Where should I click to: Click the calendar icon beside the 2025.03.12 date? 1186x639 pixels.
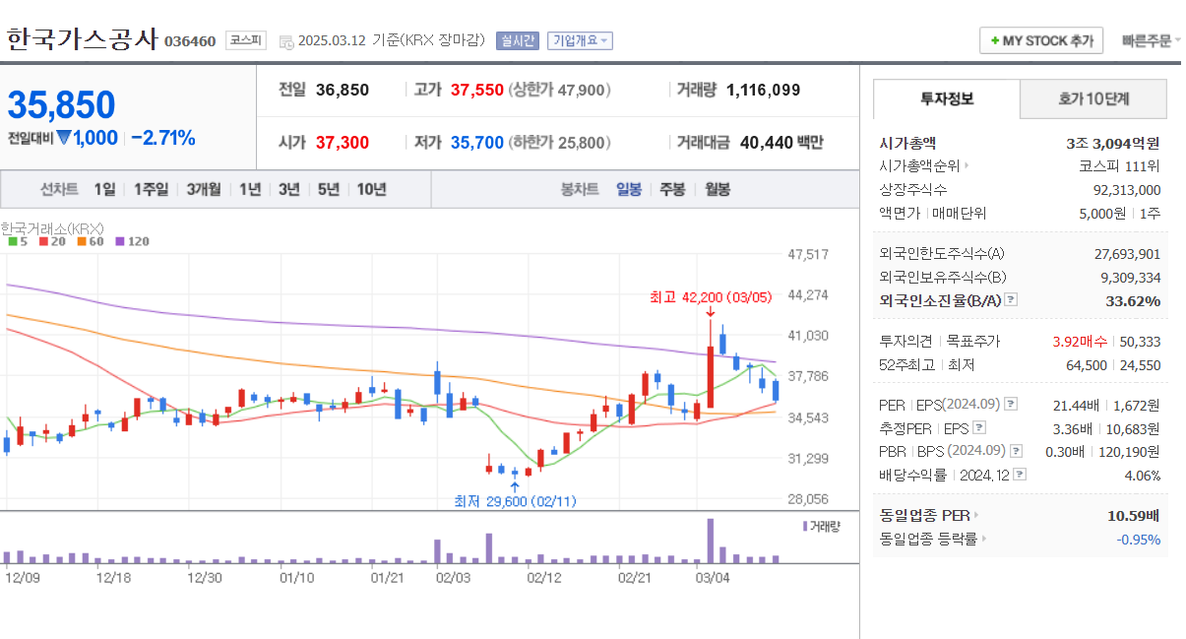pyautogui.click(x=286, y=41)
